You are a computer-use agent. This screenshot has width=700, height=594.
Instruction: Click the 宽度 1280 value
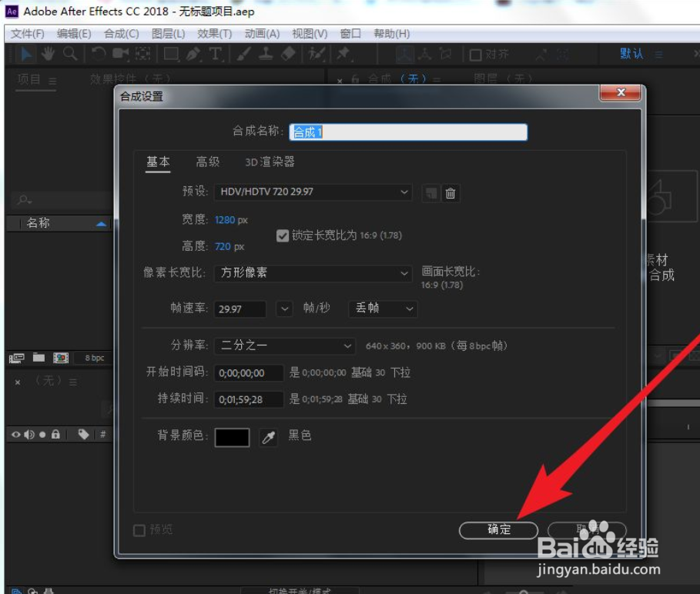click(225, 220)
